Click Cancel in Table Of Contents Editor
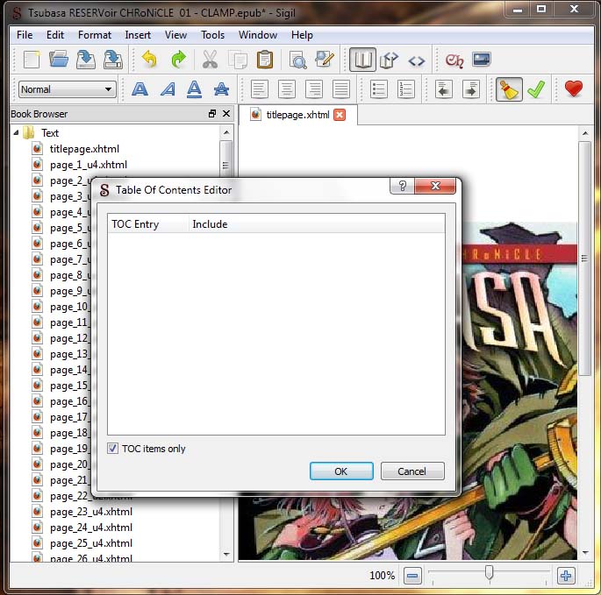 click(412, 471)
